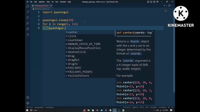The height and width of the screenshot is (112, 200).
Task: Select the dragTo suggestion
Action: tap(90, 64)
